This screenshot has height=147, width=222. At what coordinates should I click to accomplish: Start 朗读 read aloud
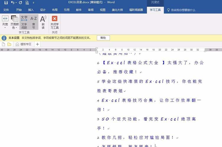pos(43,22)
